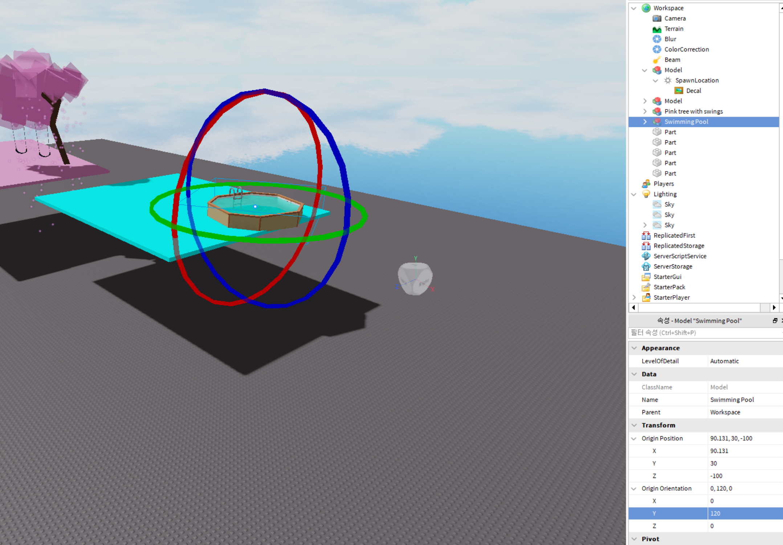Click the Lighting lightbulb icon
Viewport: 783px width, 545px height.
coord(646,194)
